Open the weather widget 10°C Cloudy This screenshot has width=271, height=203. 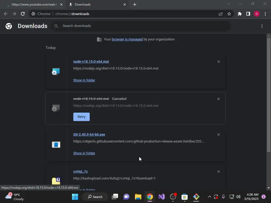coord(15,197)
